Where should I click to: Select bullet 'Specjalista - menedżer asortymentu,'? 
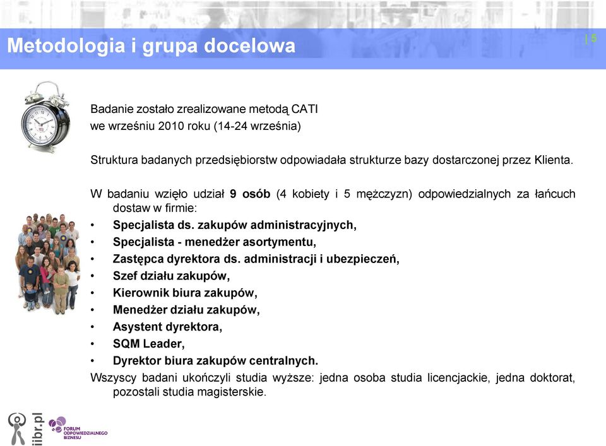point(215,242)
